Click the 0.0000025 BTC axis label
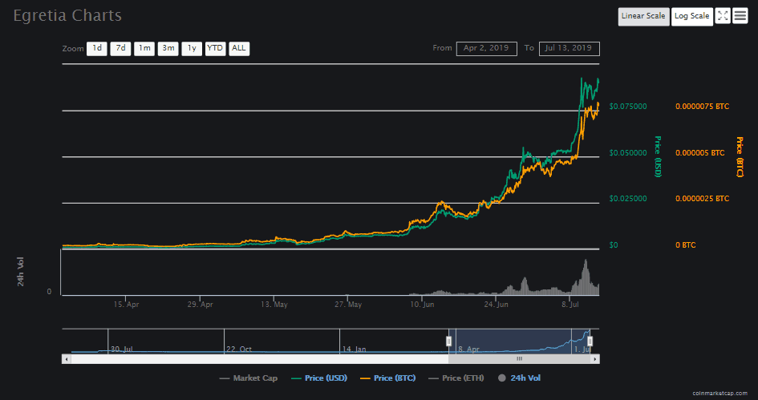 click(703, 199)
